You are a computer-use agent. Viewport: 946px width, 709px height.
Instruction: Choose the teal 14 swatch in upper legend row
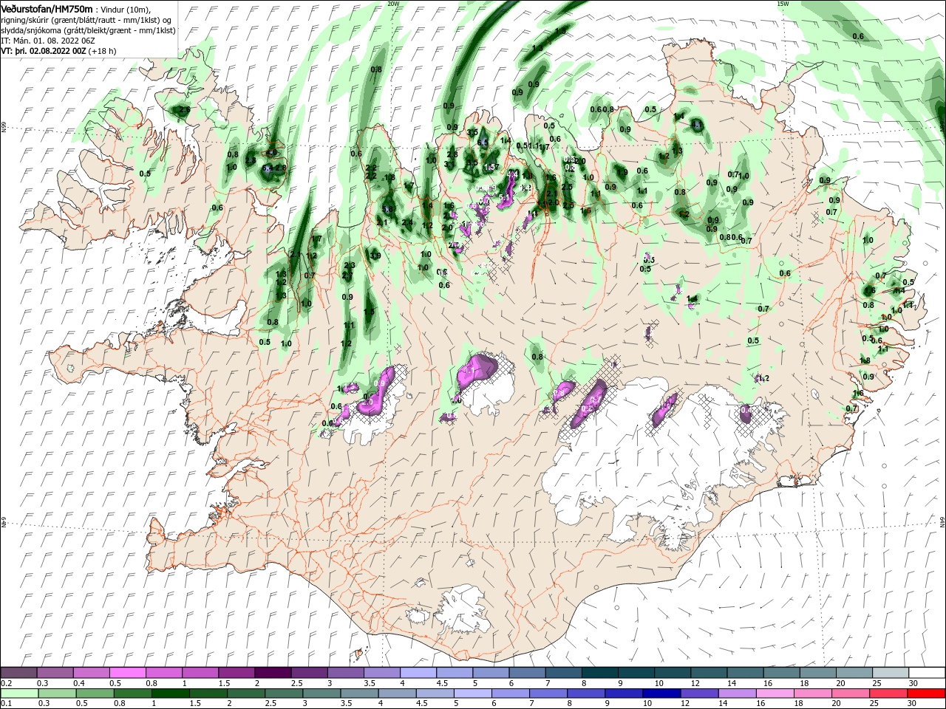(744, 673)
